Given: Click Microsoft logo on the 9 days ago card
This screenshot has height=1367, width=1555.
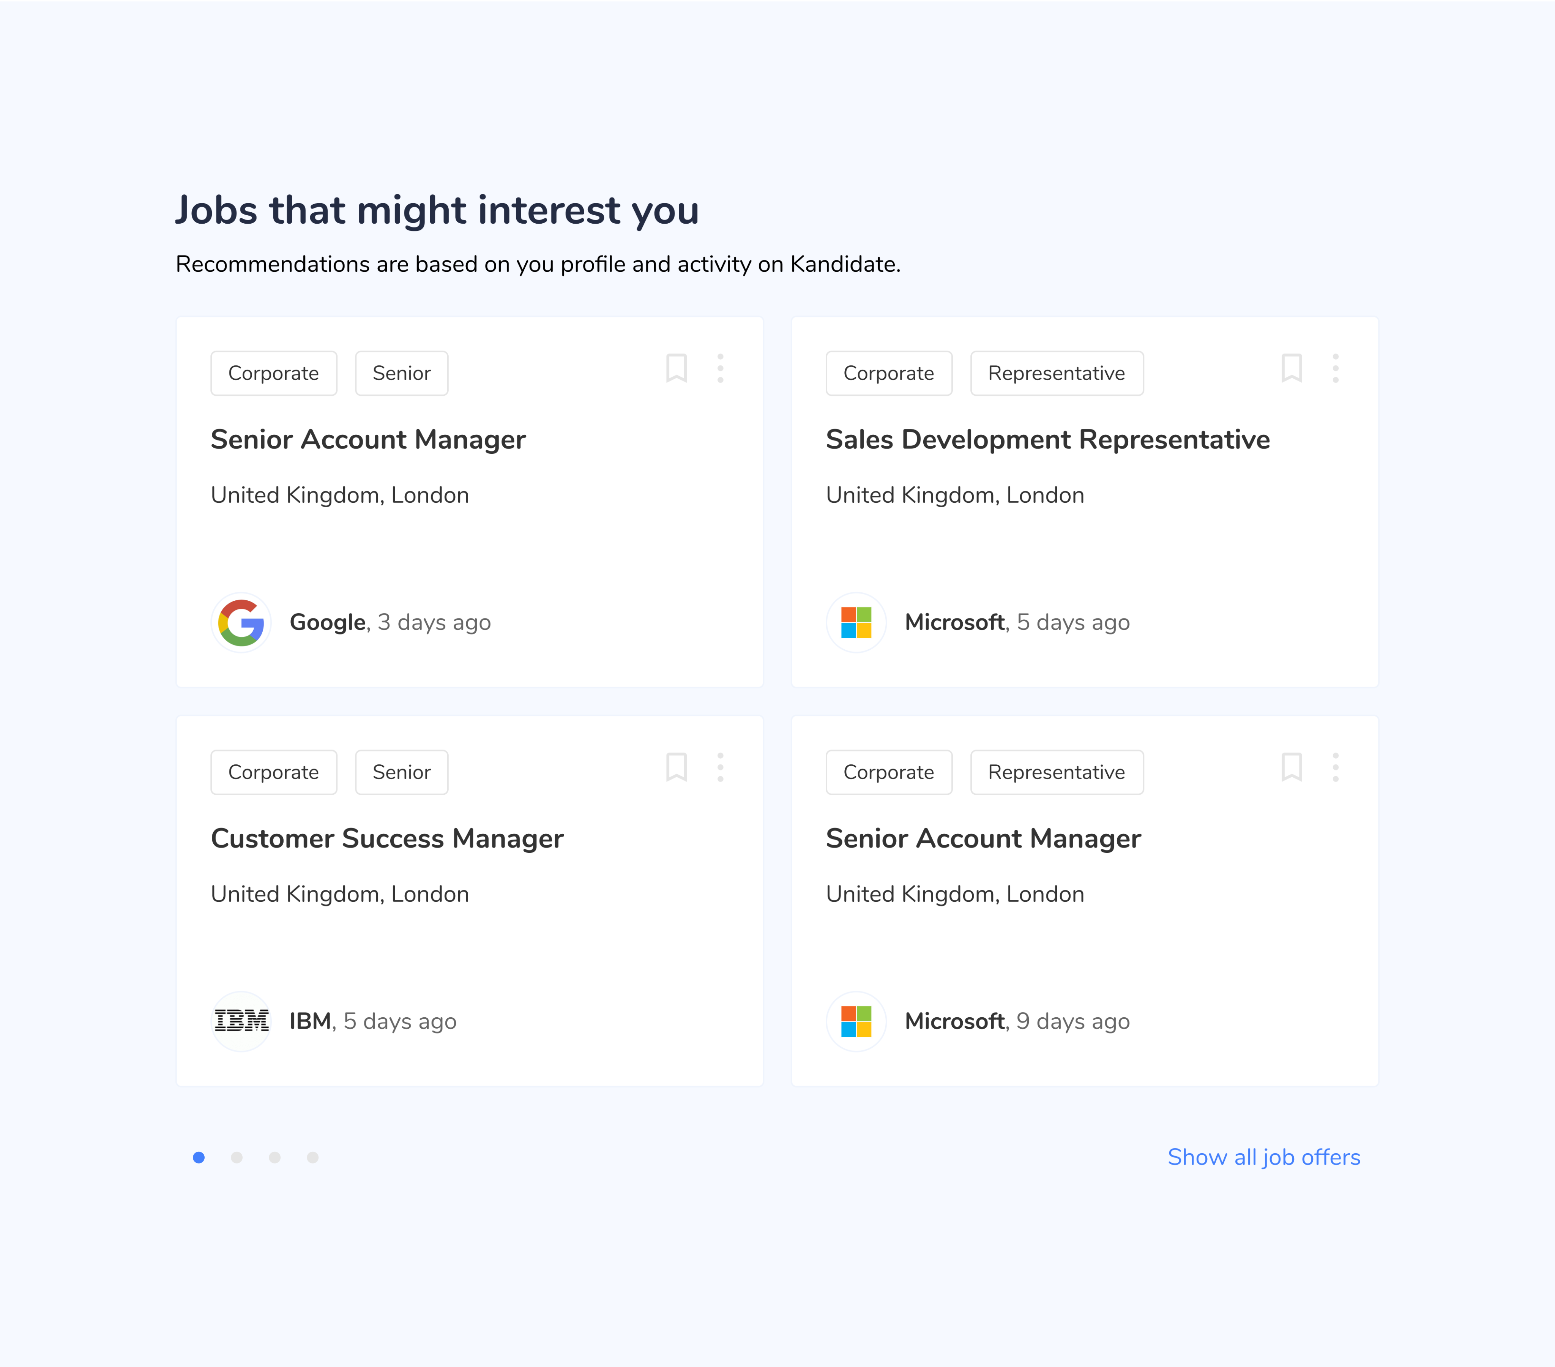Looking at the screenshot, I should [x=856, y=1021].
